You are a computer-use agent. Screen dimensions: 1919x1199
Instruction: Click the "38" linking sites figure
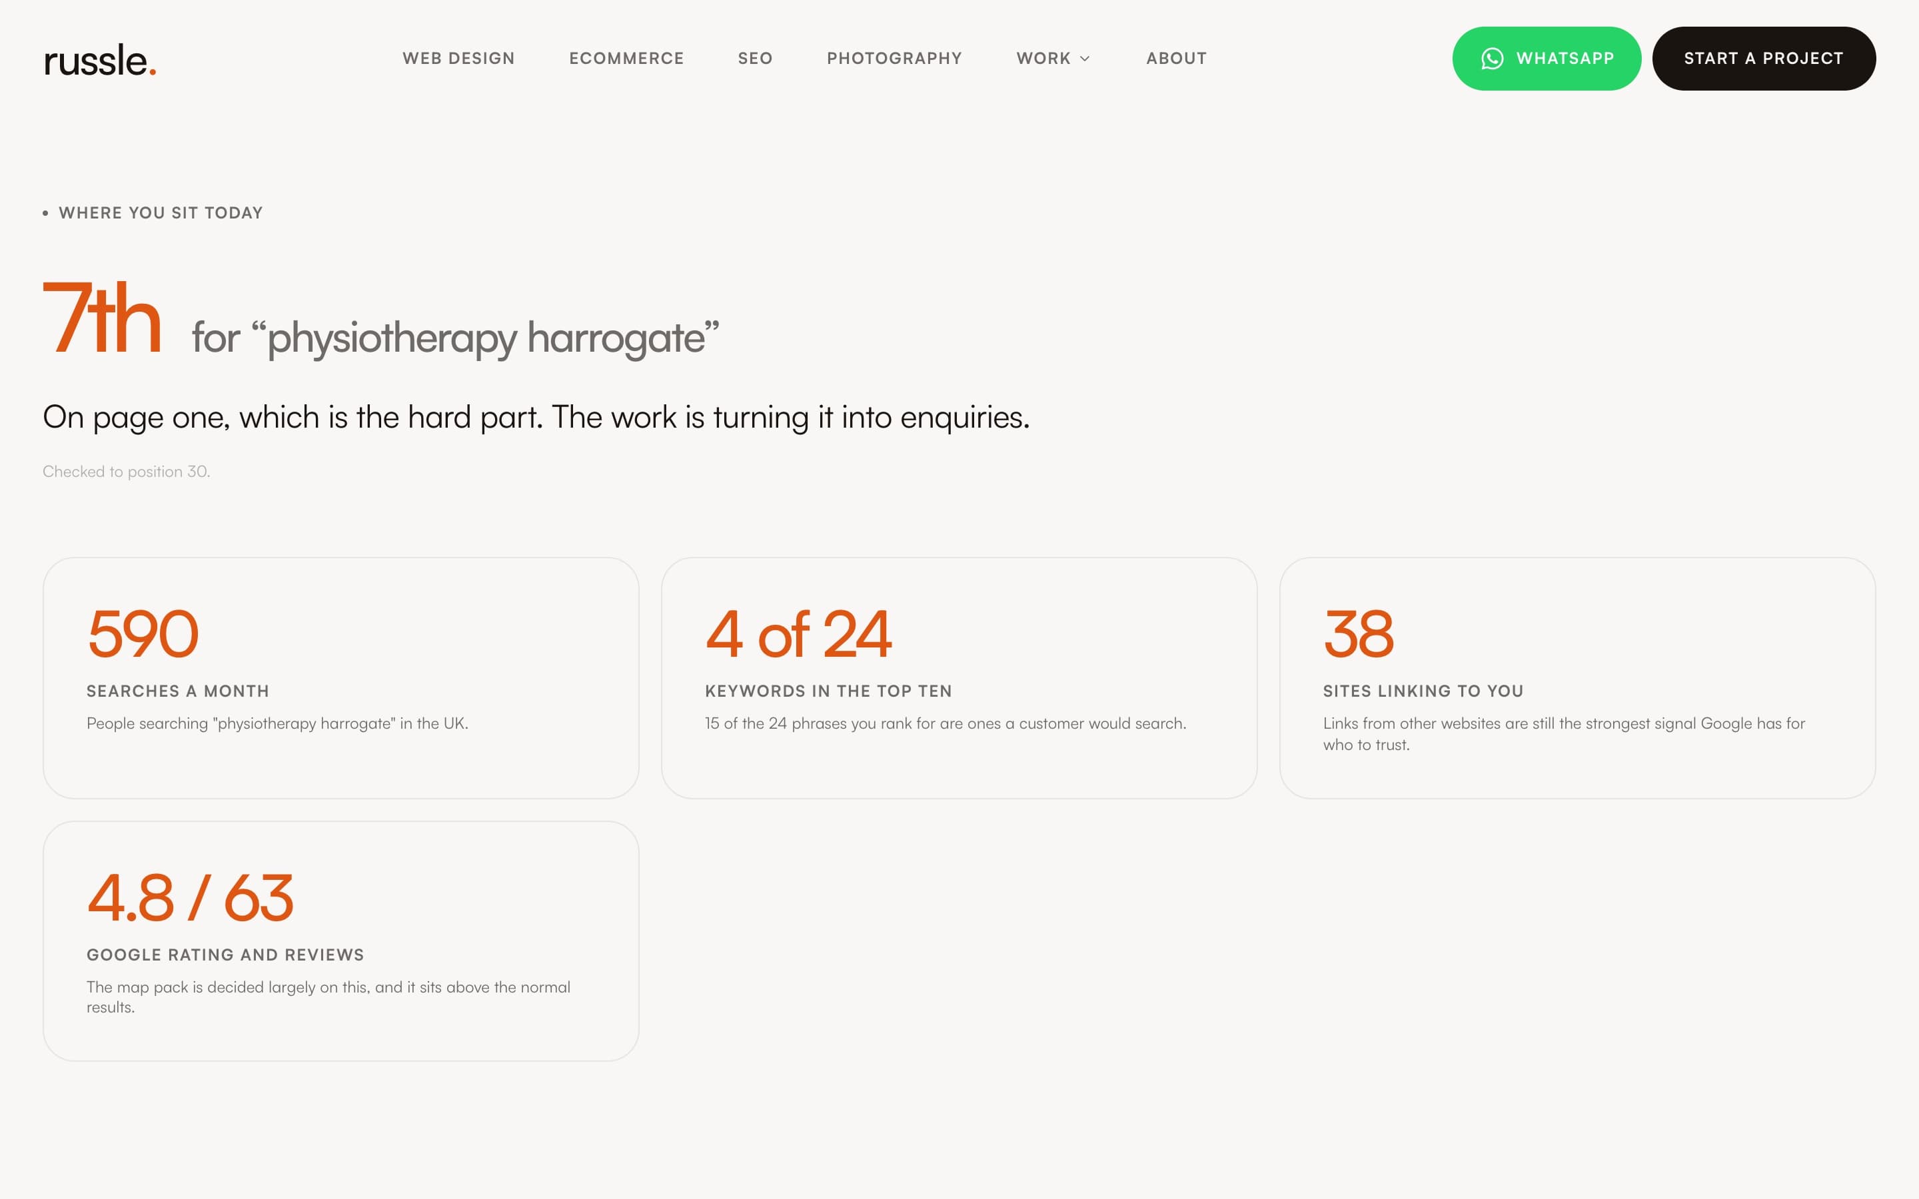pos(1359,633)
